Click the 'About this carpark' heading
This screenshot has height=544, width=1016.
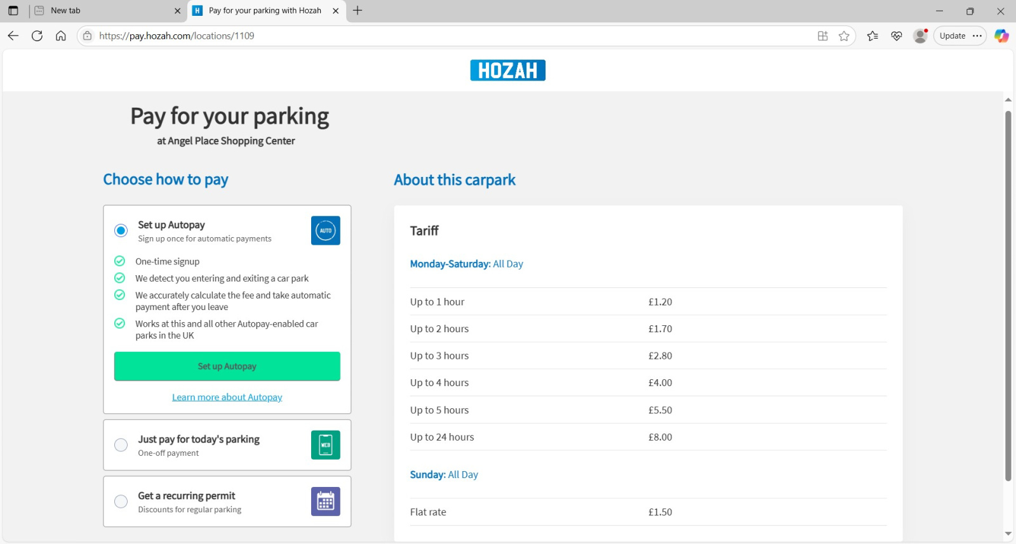[x=455, y=180]
